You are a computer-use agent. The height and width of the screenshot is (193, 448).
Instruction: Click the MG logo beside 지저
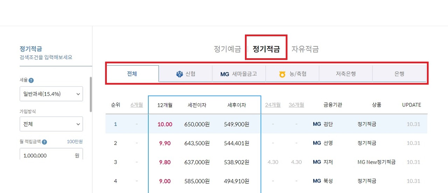coord(317,162)
